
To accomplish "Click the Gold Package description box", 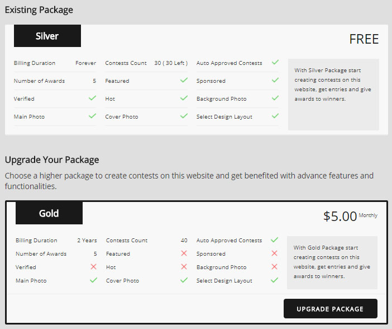I will pos(332,262).
